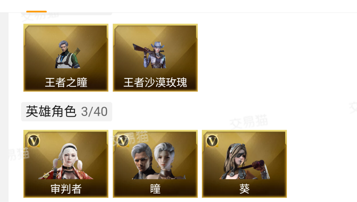Open the 王者之瞳 name label
The width and height of the screenshot is (357, 202).
pos(66,82)
